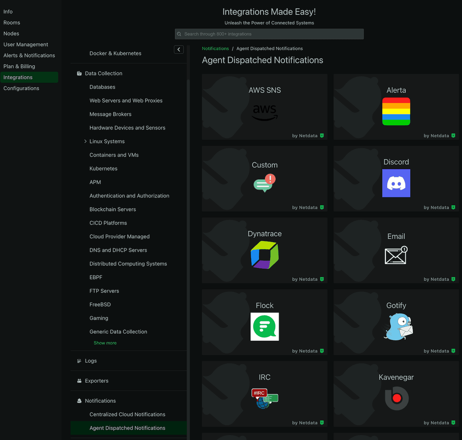The image size is (462, 440).
Task: Select the Databases category
Action: tap(102, 87)
